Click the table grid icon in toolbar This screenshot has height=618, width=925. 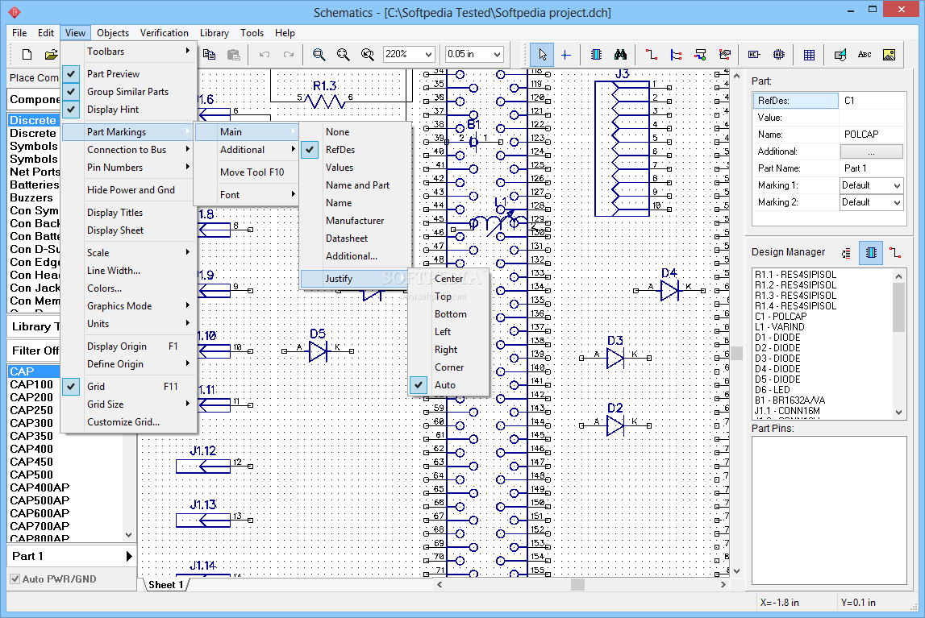coord(809,55)
